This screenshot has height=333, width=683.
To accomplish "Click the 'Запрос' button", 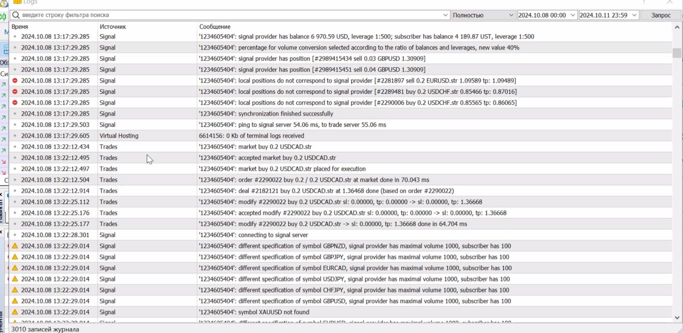I will point(661,15).
